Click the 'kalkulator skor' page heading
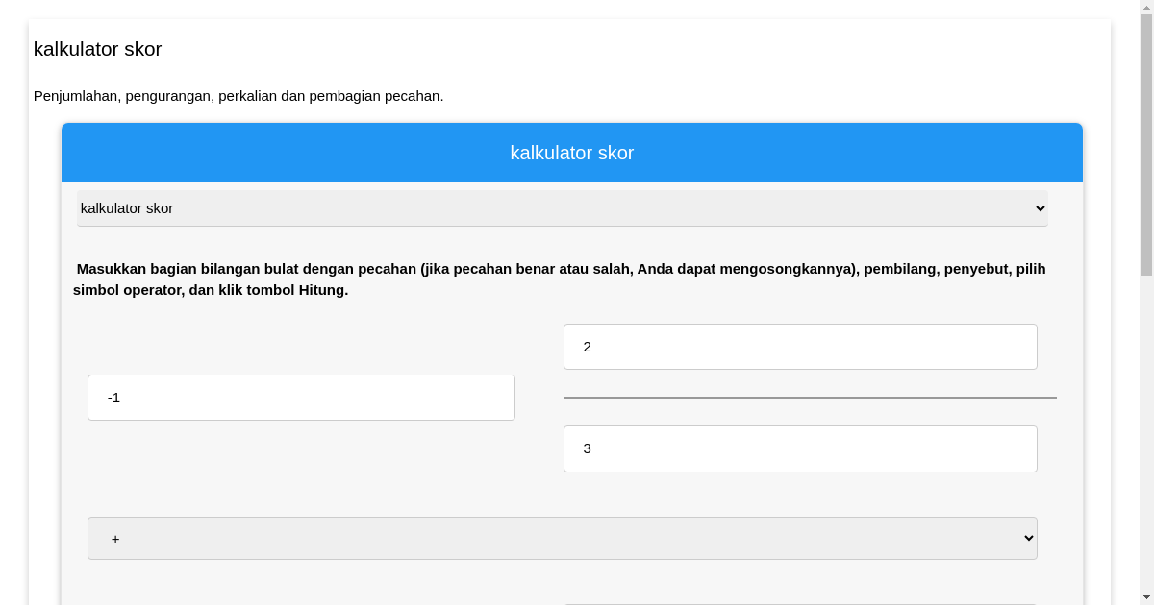This screenshot has width=1154, height=605. 97,49
